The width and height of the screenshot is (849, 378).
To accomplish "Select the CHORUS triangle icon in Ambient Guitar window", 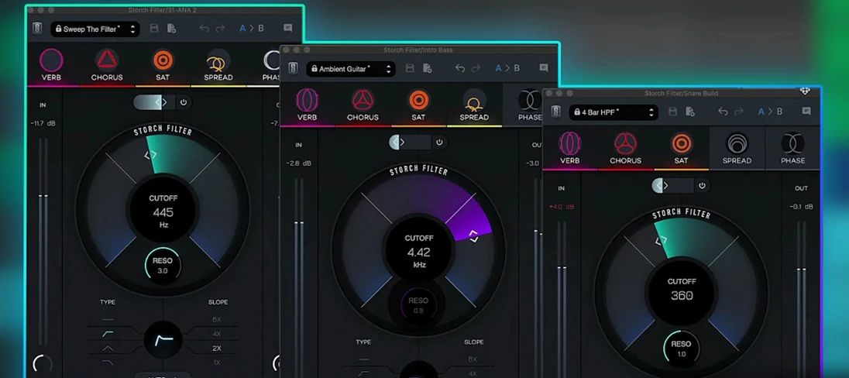I will click(x=363, y=100).
